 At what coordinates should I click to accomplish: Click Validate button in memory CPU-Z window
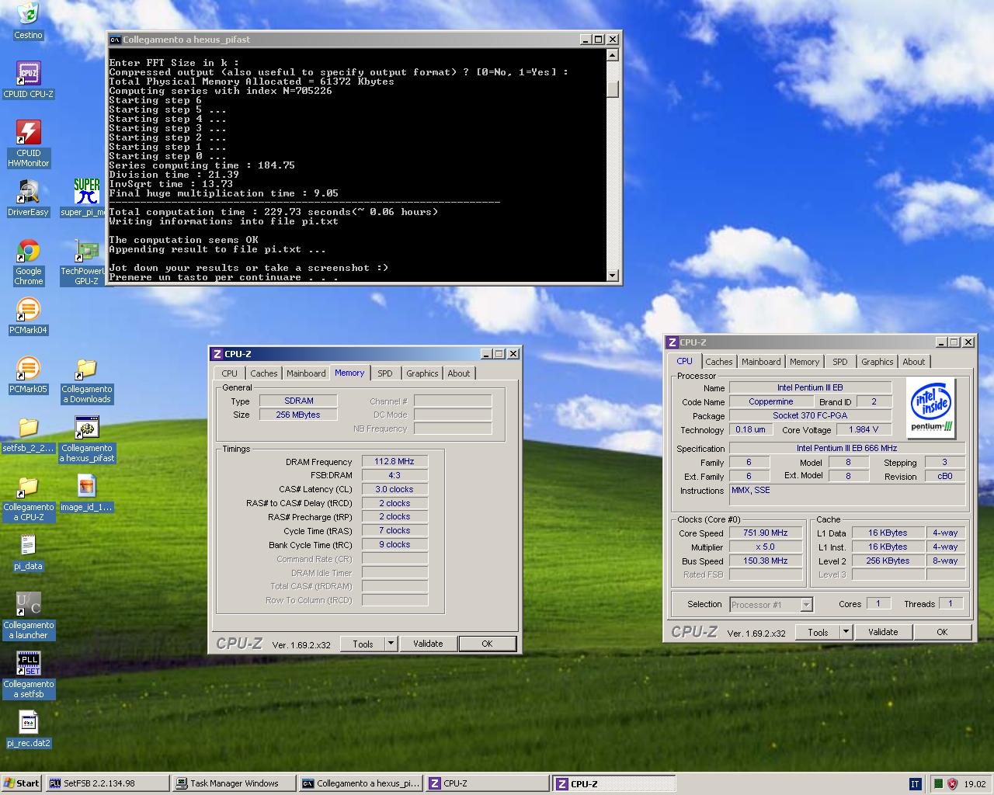coord(428,644)
